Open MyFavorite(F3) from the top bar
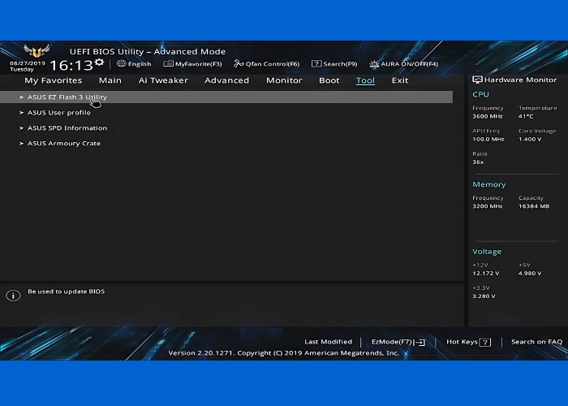 192,64
